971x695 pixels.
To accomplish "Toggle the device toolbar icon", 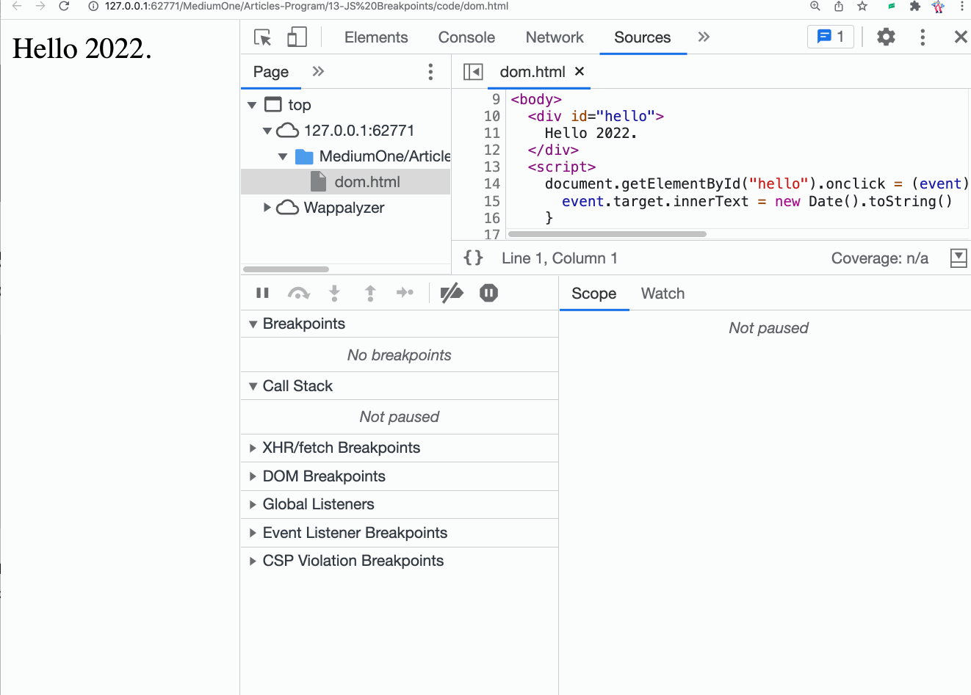I will click(x=297, y=37).
